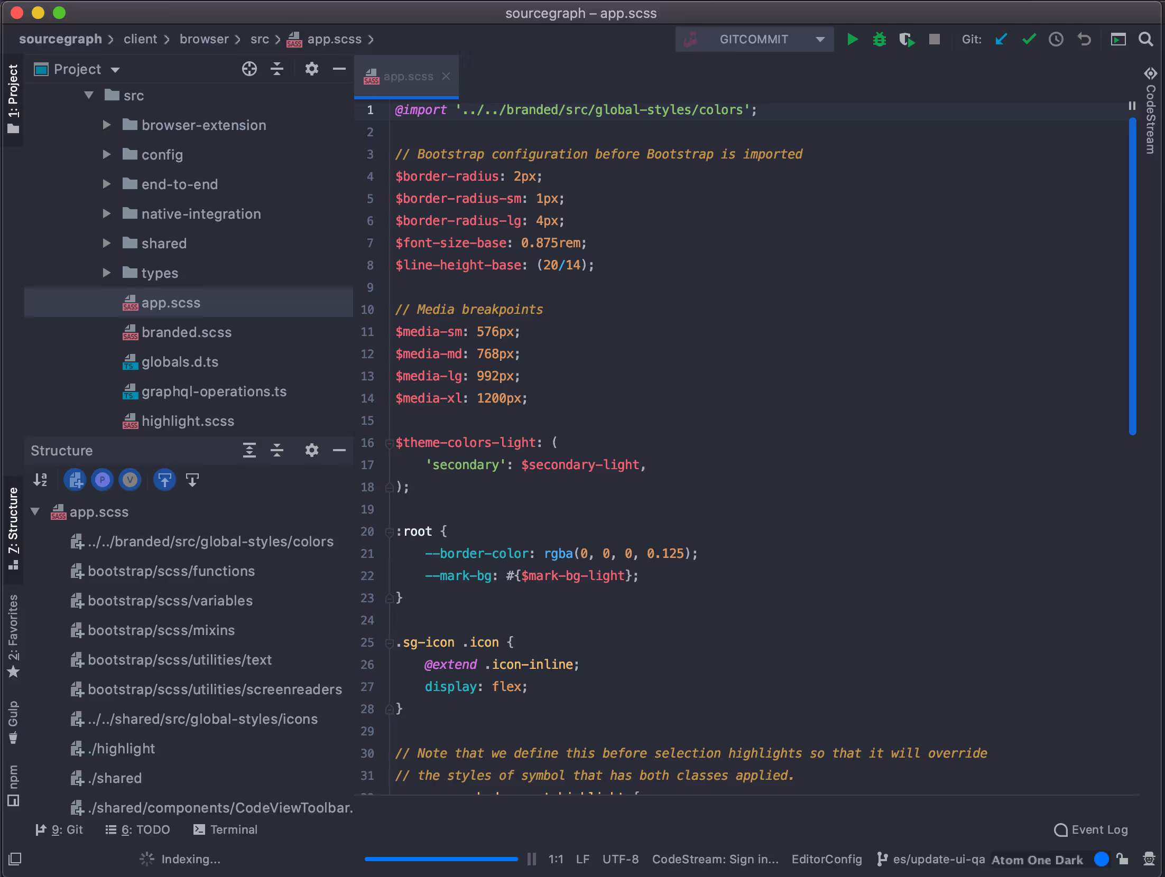Click es/update-ui-qa Git branch widget
This screenshot has width=1165, height=877.
tap(931, 860)
